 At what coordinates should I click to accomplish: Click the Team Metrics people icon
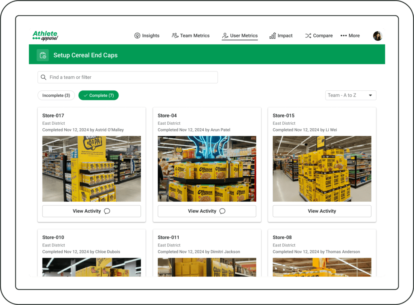pyautogui.click(x=175, y=36)
